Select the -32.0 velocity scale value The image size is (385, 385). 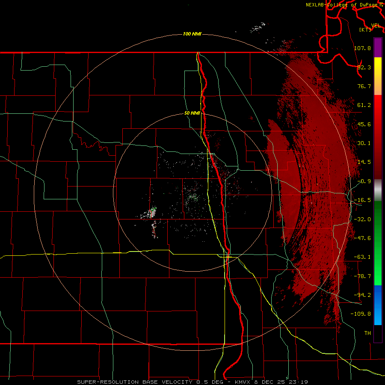pyautogui.click(x=362, y=219)
